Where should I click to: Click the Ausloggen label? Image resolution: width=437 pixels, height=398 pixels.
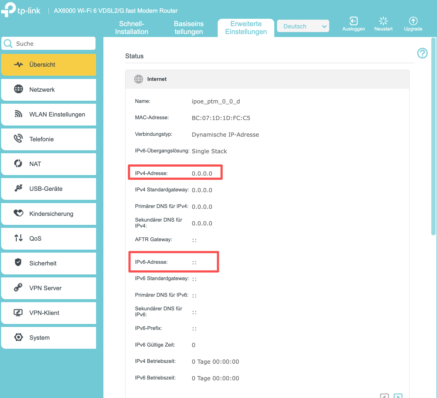pyautogui.click(x=353, y=29)
